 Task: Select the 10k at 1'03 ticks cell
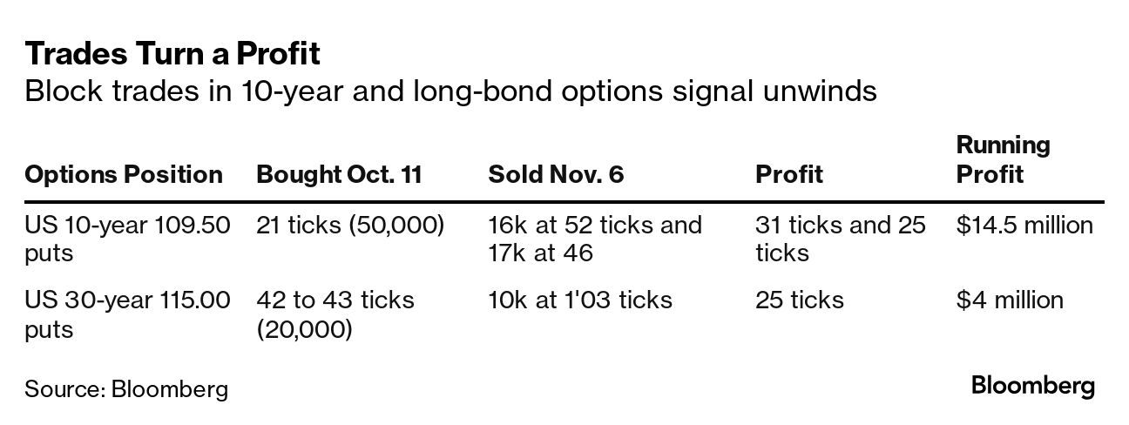click(580, 300)
